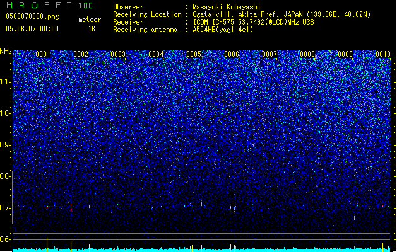
Task: Click the ICOM IC-575 receiver text
Action: (253, 22)
